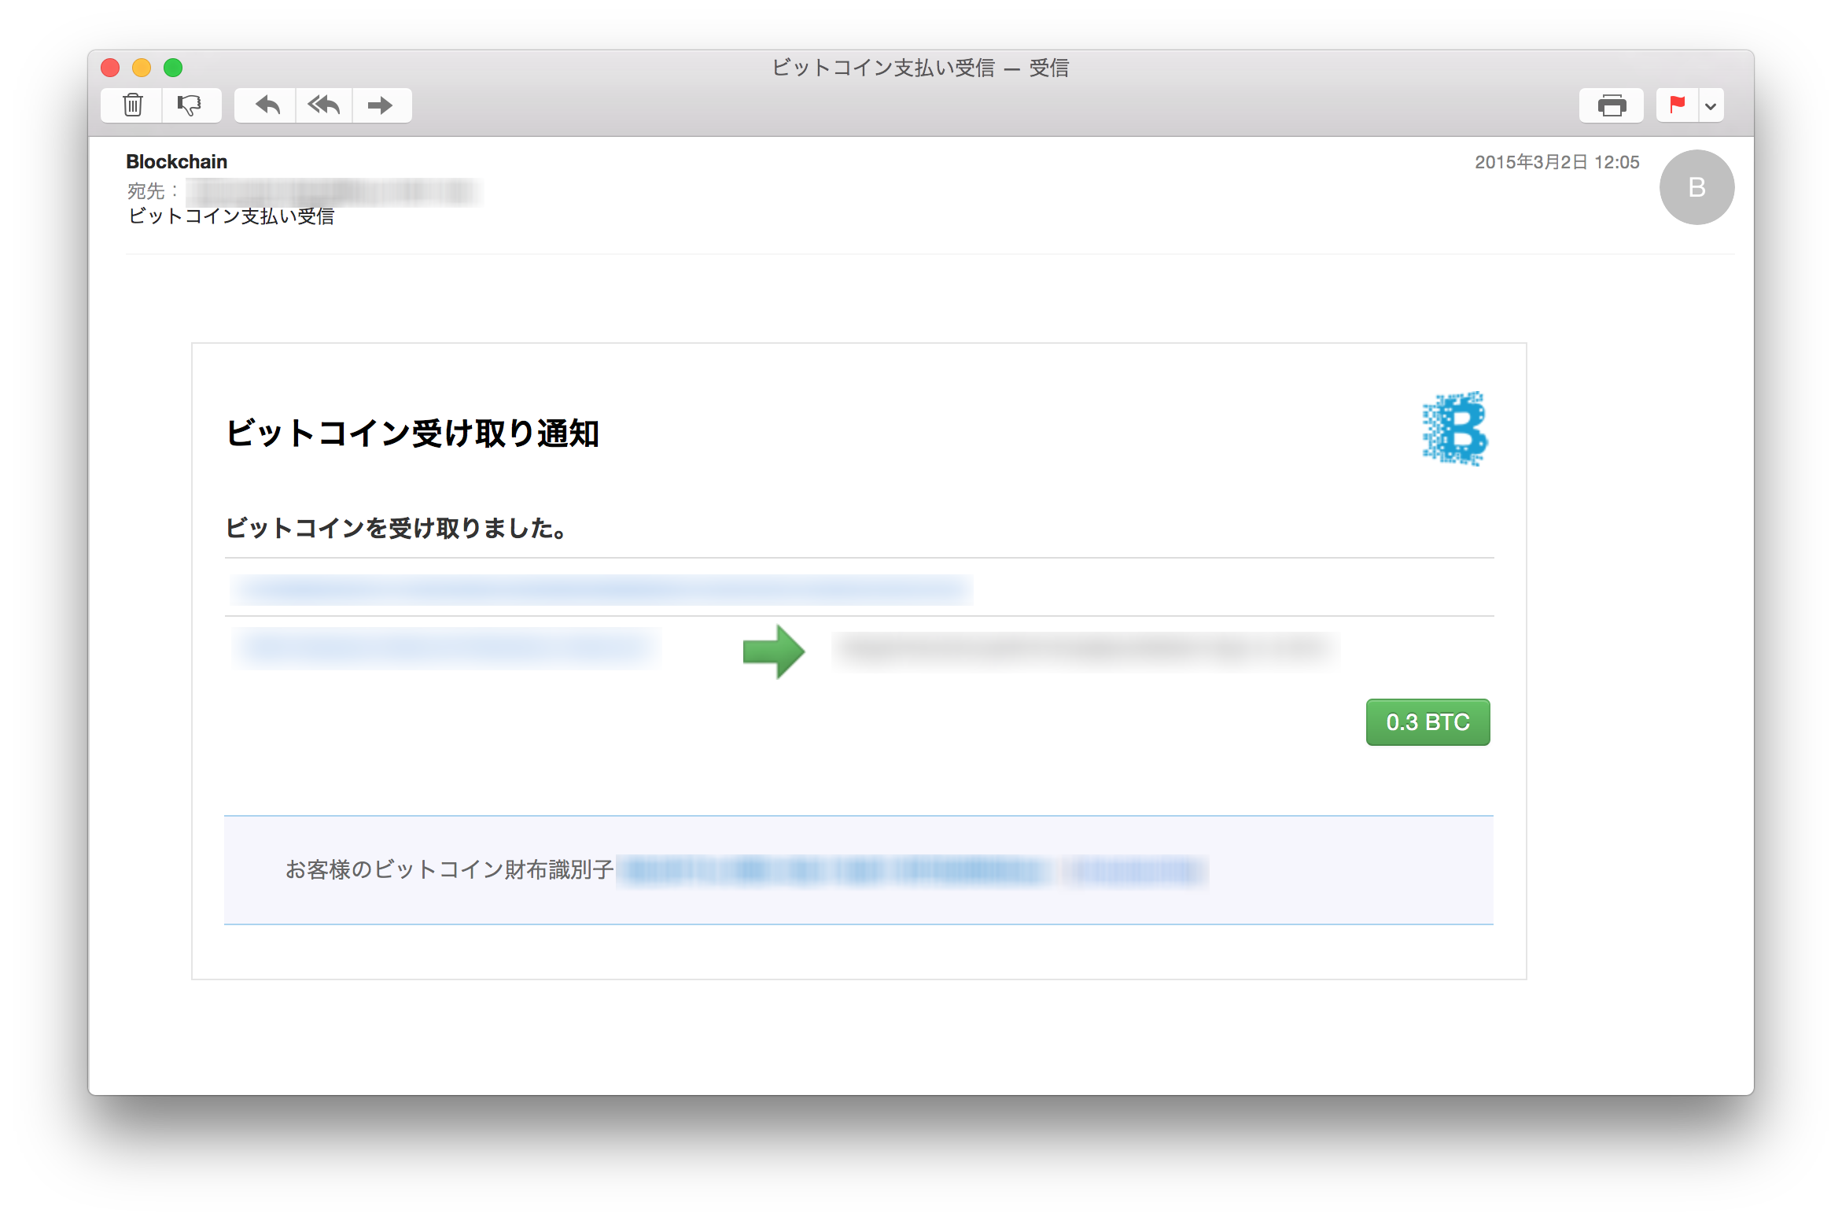Close the mail window with red button
The width and height of the screenshot is (1842, 1221).
[110, 68]
